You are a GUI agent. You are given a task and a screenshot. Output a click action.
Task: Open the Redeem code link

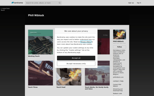click(117, 93)
